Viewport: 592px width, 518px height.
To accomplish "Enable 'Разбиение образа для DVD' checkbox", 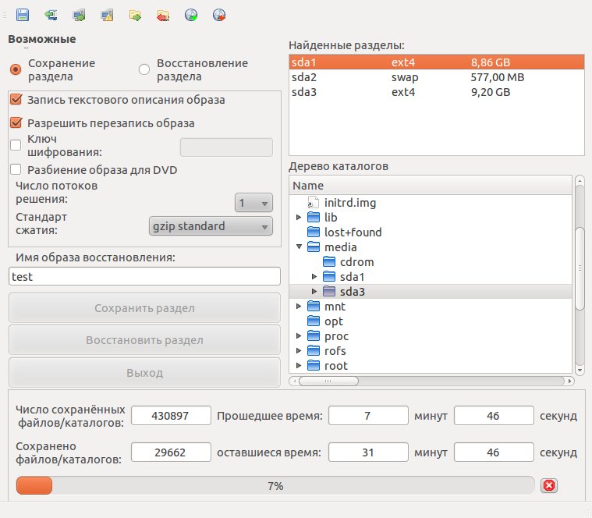I will [16, 169].
